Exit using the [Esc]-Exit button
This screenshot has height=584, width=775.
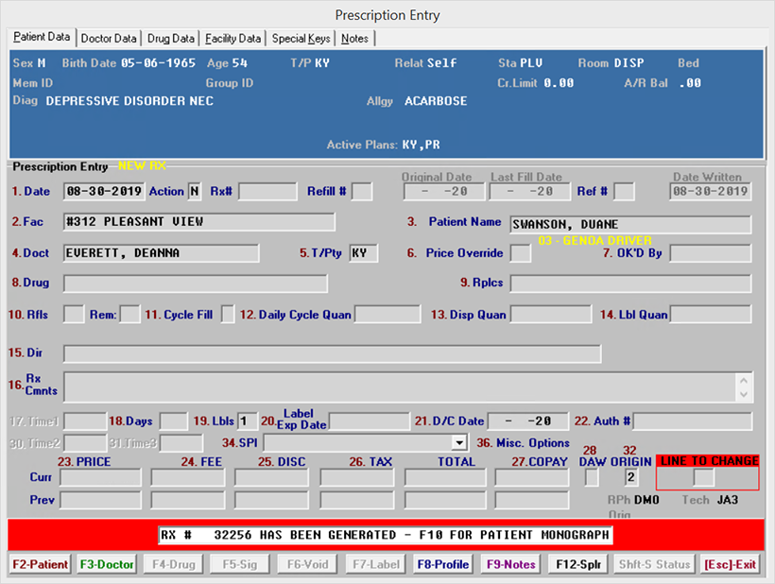point(731,564)
